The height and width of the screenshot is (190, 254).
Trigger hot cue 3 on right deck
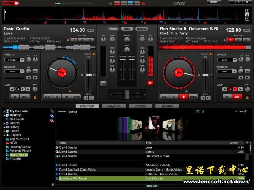[x=246, y=40]
